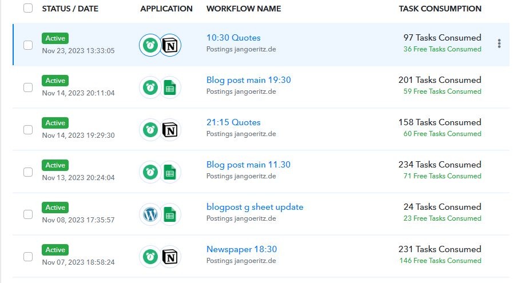Click the Active badge dated Nov 08, 2023
The width and height of the screenshot is (517, 283).
[55, 208]
